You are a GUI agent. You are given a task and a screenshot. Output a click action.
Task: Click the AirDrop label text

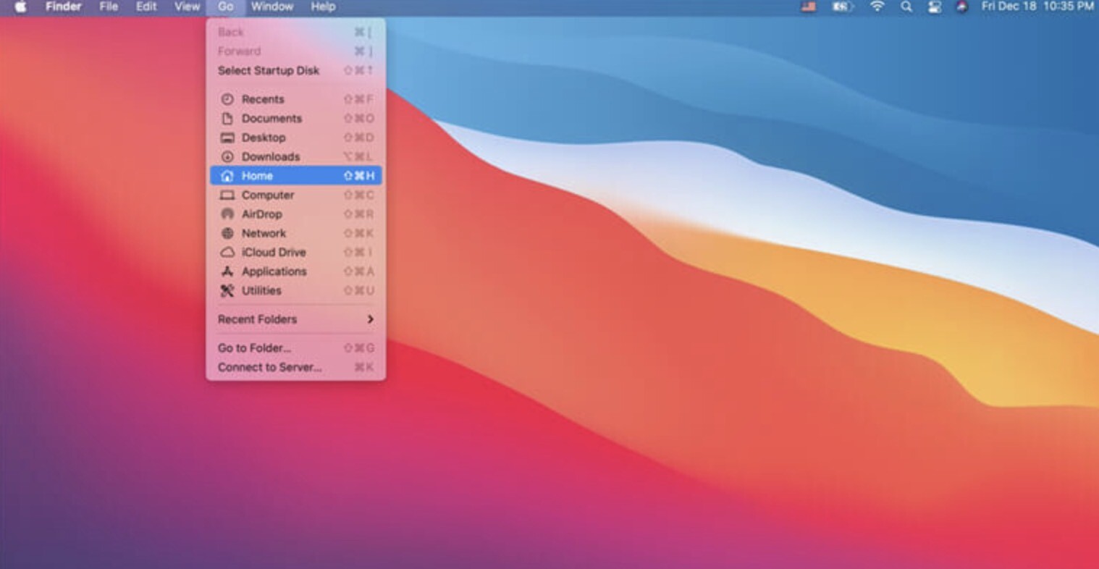(x=261, y=214)
